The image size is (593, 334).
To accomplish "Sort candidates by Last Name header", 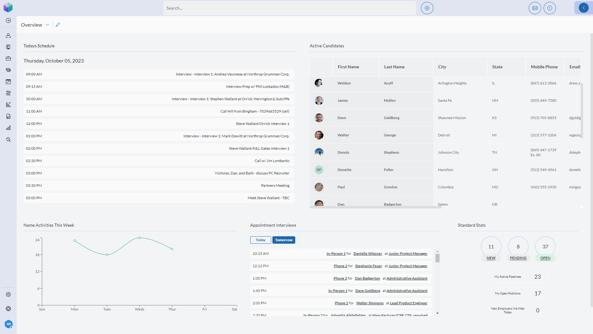I will [394, 67].
